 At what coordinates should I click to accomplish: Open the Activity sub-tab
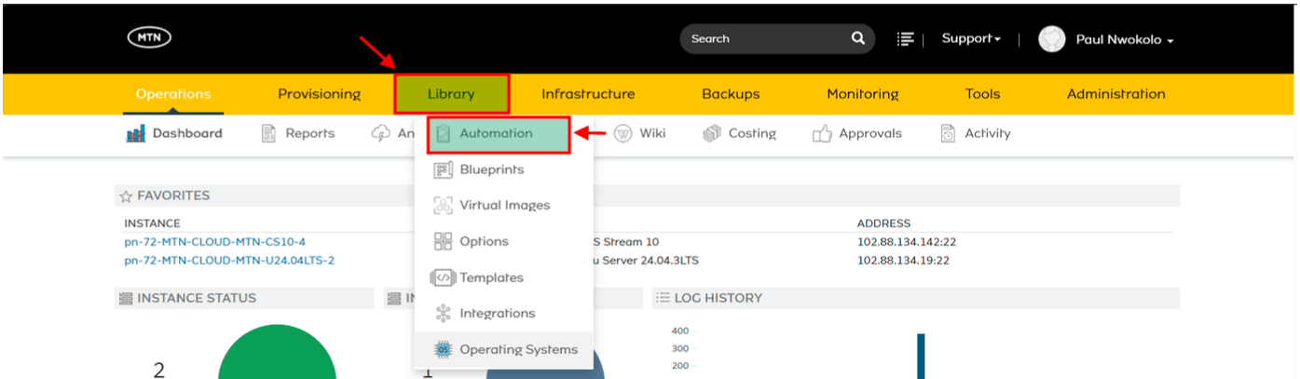point(976,133)
